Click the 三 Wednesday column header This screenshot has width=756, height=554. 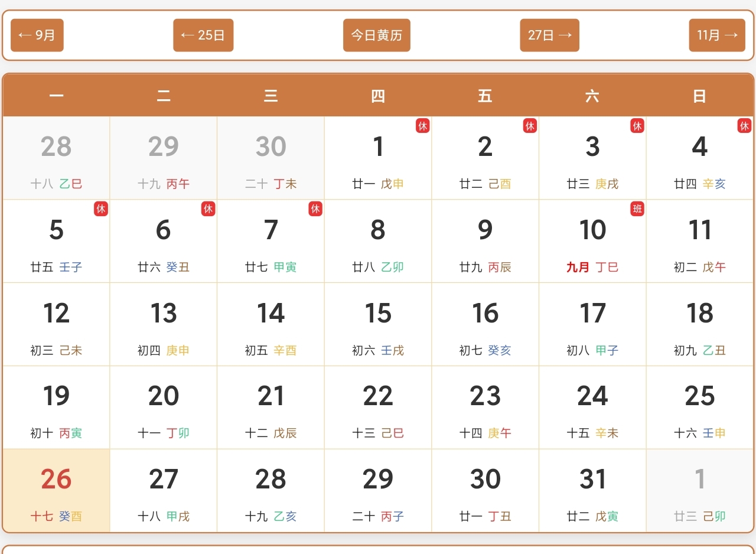(x=271, y=96)
